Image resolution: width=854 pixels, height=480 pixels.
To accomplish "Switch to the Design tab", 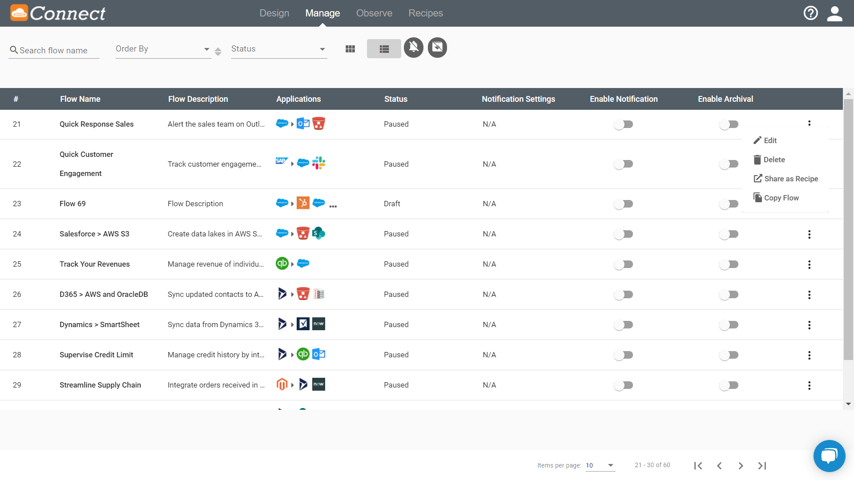I will [x=274, y=13].
